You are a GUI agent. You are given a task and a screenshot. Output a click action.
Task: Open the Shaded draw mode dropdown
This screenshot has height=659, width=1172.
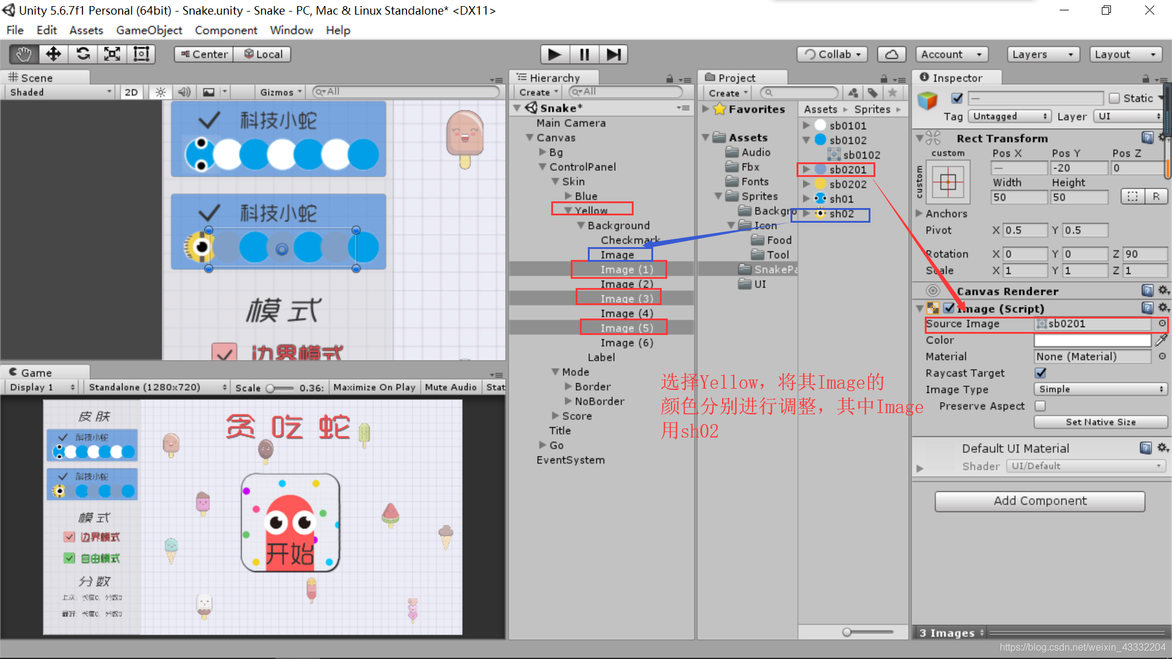pyautogui.click(x=60, y=92)
